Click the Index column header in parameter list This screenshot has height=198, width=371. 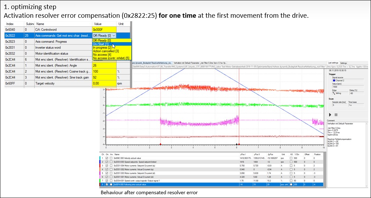click(x=10, y=24)
